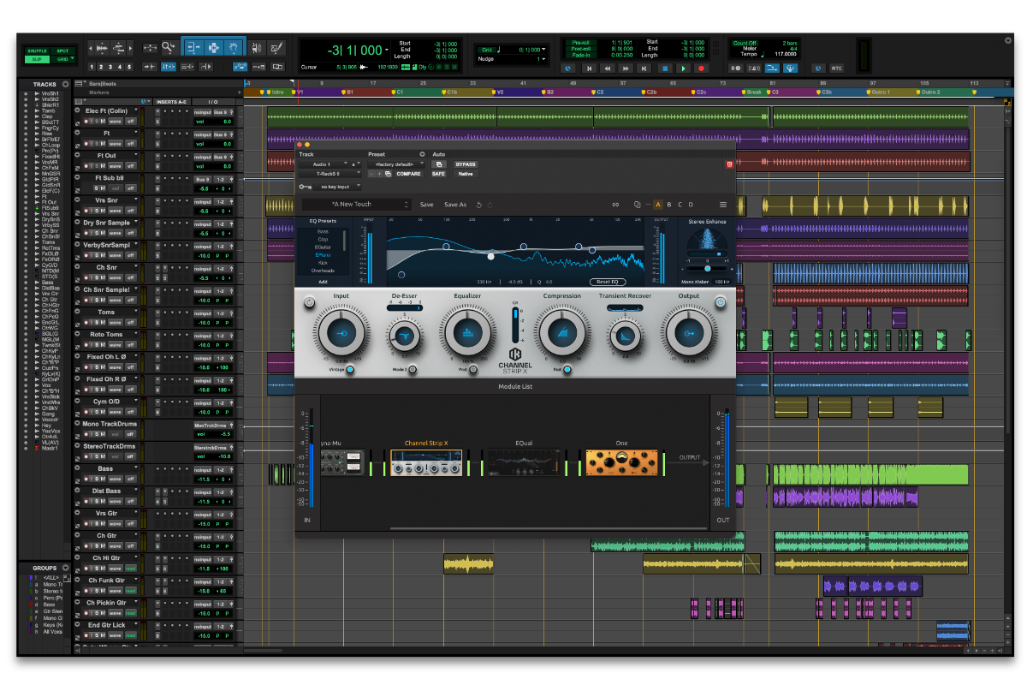Select the Trim tool
Screen dimensions: 1027x685
click(x=193, y=48)
